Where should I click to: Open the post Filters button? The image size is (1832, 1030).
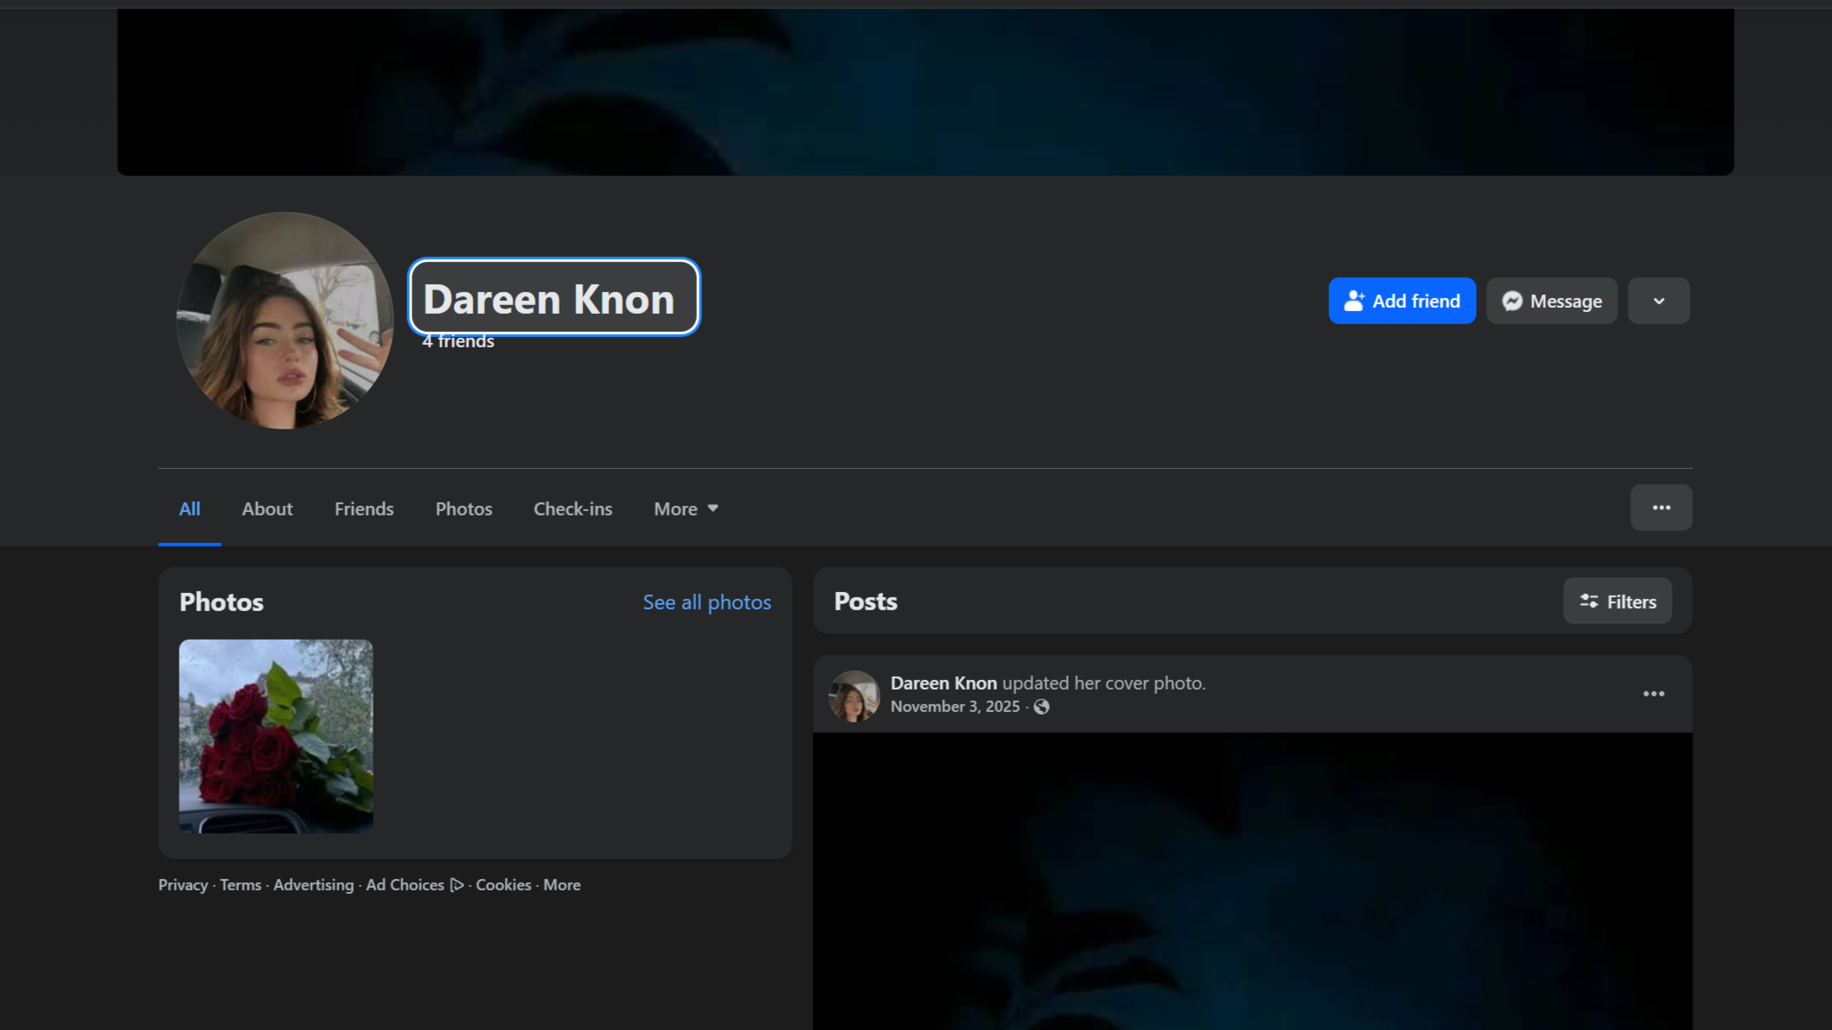click(x=1616, y=602)
